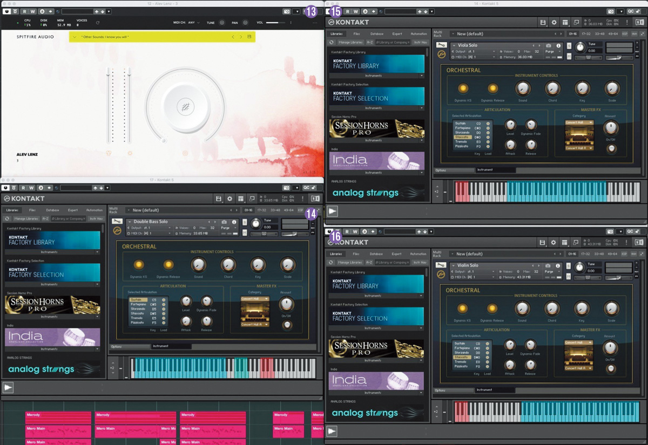Open the wrench editor for Viola Solo
This screenshot has width=648, height=445.
(441, 45)
